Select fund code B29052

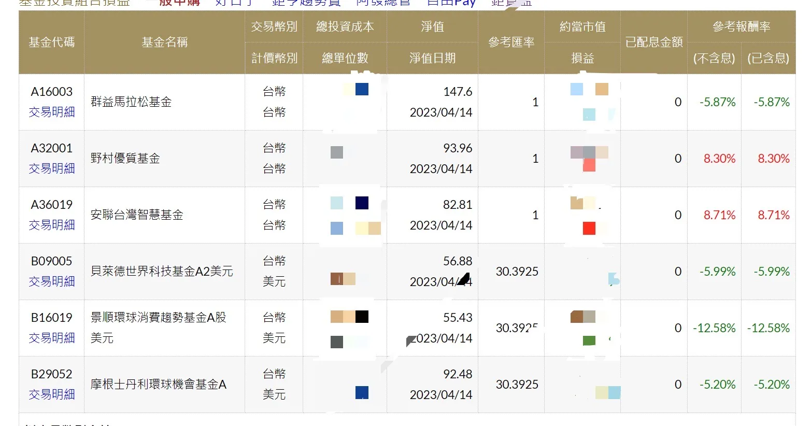point(52,374)
